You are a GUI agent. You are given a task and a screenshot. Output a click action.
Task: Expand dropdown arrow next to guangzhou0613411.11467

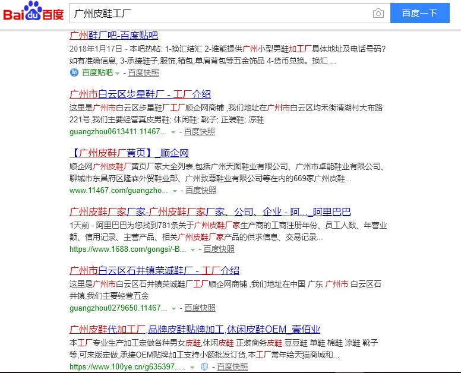[x=173, y=132]
